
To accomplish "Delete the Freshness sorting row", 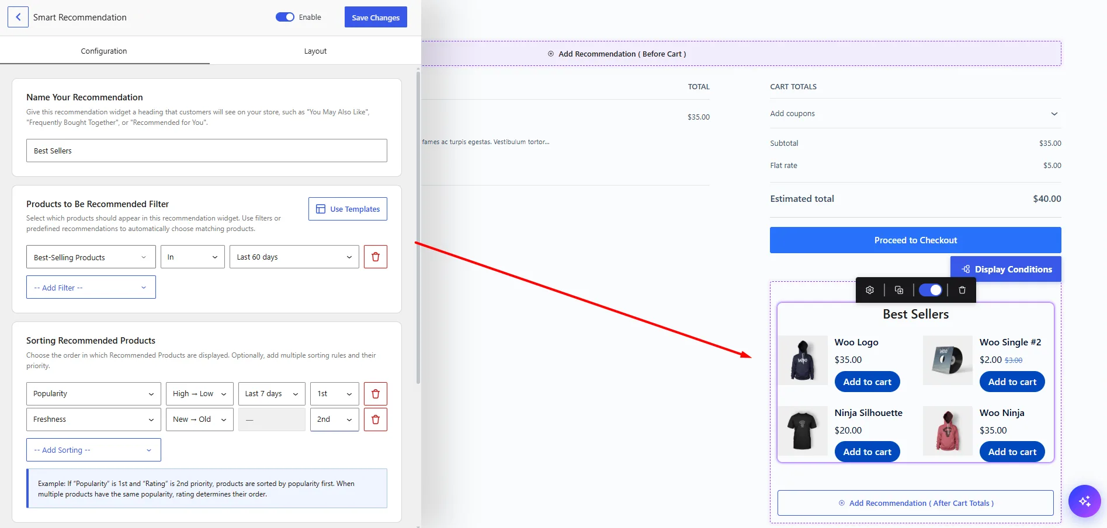I will coord(376,419).
